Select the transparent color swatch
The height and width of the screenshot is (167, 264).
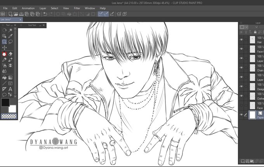tap(9, 116)
